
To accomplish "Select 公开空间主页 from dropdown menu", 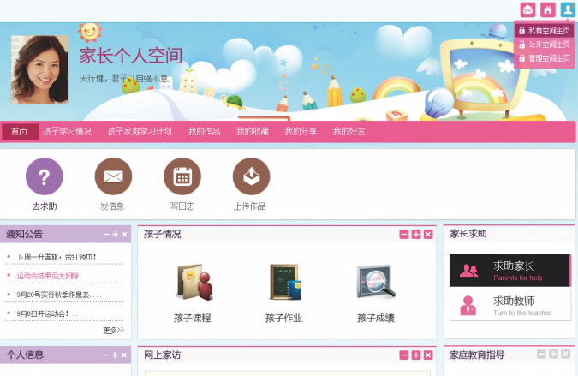I will click(545, 45).
